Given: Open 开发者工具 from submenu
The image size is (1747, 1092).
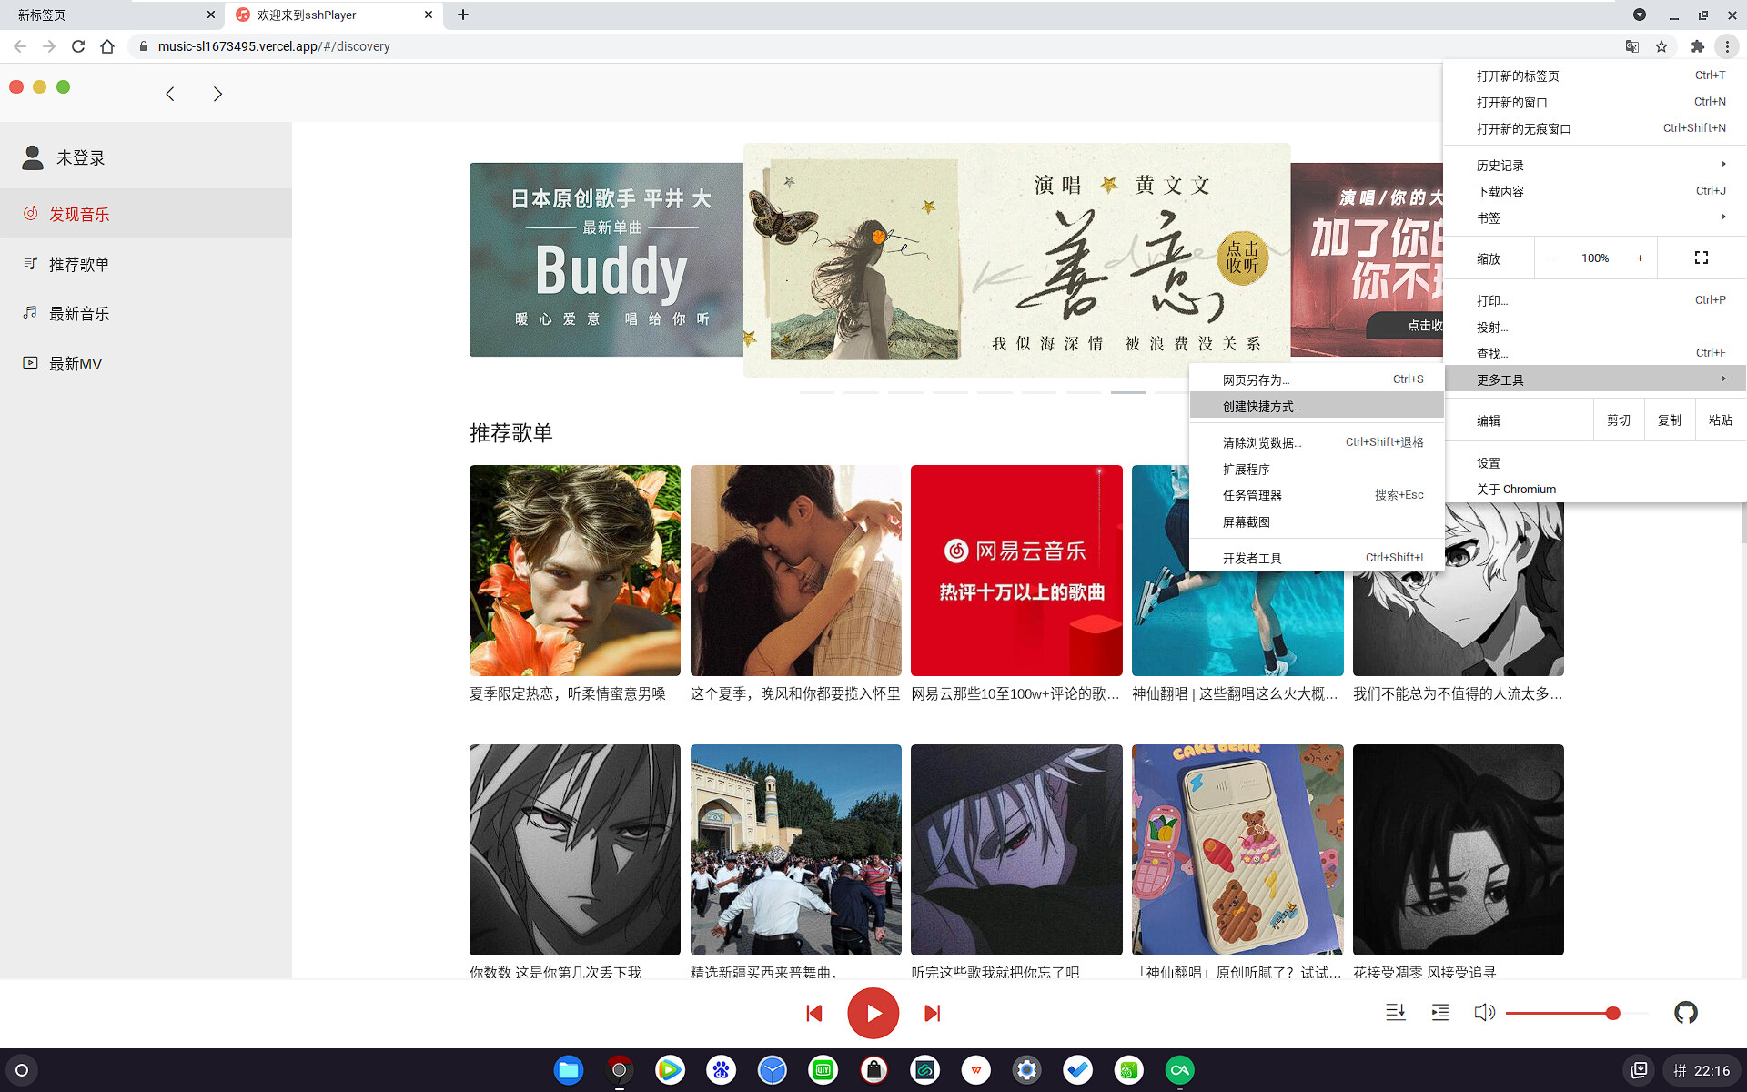Looking at the screenshot, I should 1317,558.
